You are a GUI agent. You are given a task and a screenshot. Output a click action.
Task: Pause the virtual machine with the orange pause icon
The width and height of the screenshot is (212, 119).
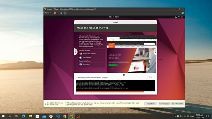pos(55,13)
